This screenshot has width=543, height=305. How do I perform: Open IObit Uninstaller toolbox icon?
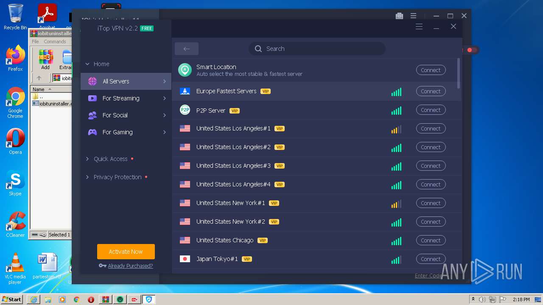click(x=399, y=16)
